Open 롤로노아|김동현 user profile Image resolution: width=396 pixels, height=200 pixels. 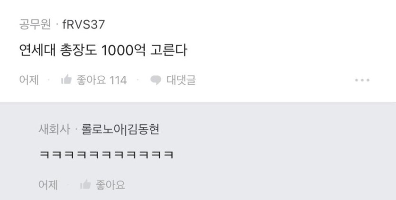[x=120, y=129]
